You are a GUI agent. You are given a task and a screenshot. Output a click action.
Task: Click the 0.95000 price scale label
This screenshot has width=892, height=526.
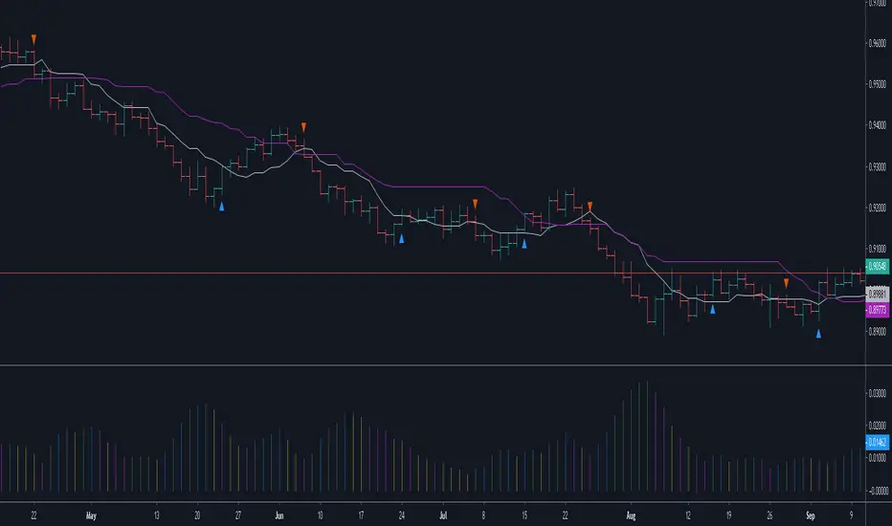(878, 83)
